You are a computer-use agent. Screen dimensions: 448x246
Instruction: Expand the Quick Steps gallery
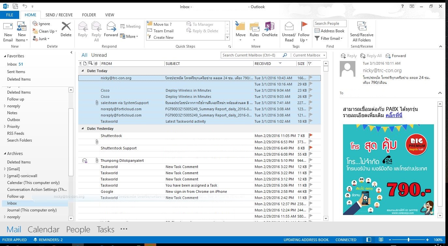coord(228,38)
